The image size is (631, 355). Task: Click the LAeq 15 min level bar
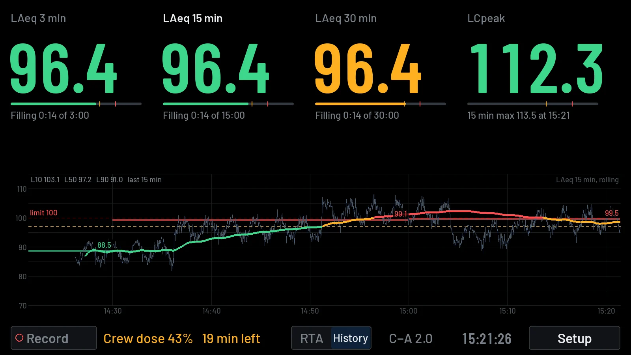pyautogui.click(x=228, y=104)
